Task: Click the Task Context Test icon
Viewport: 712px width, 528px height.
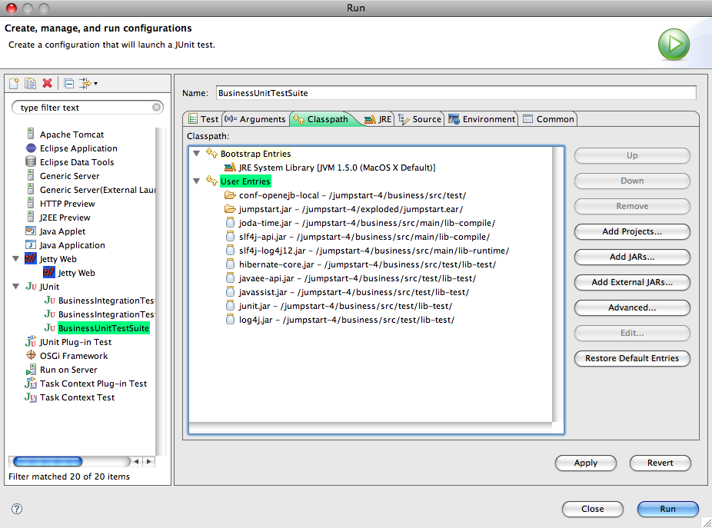Action: pyautogui.click(x=31, y=397)
